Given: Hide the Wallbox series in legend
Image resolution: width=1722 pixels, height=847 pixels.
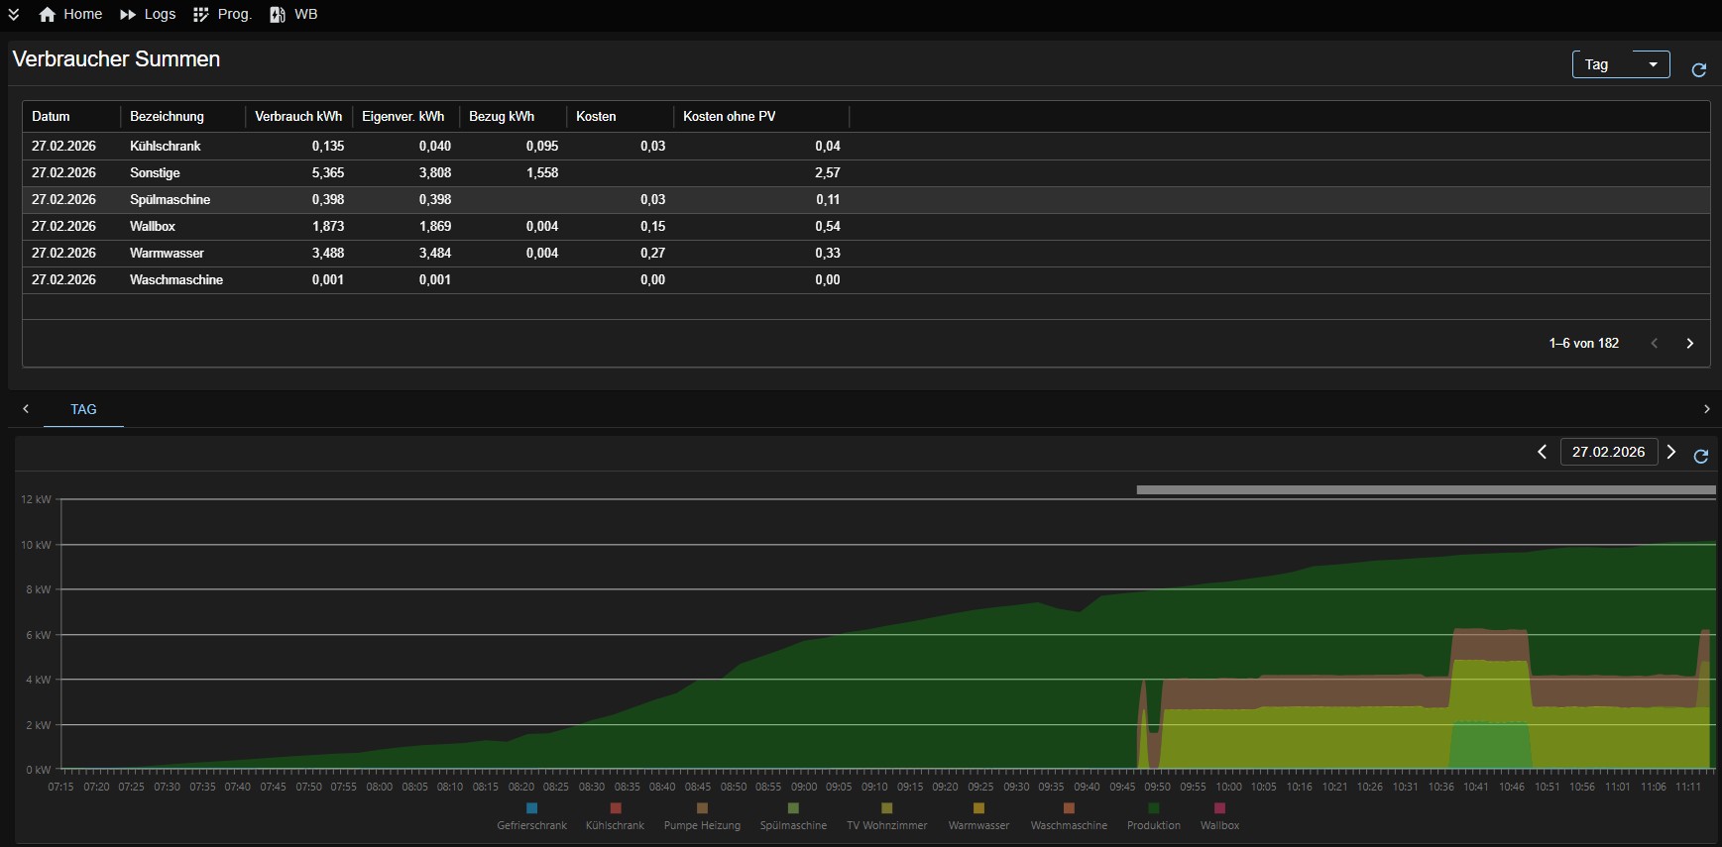Looking at the screenshot, I should click(x=1219, y=817).
